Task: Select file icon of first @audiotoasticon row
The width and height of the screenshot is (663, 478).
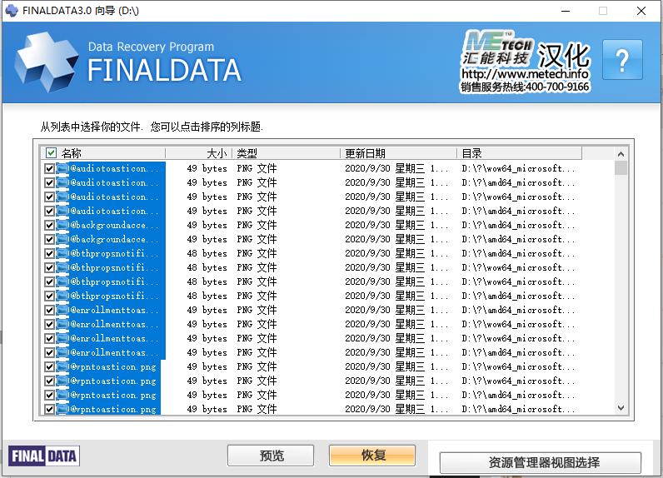Action: 62,168
